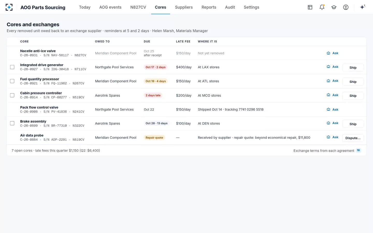Open the Suppliers tab
This screenshot has width=373, height=233.
184,7
